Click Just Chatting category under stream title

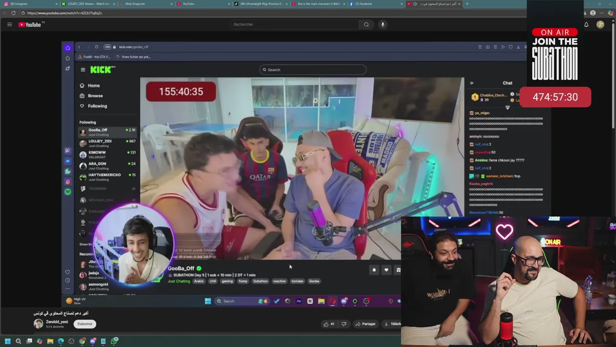pyautogui.click(x=179, y=281)
